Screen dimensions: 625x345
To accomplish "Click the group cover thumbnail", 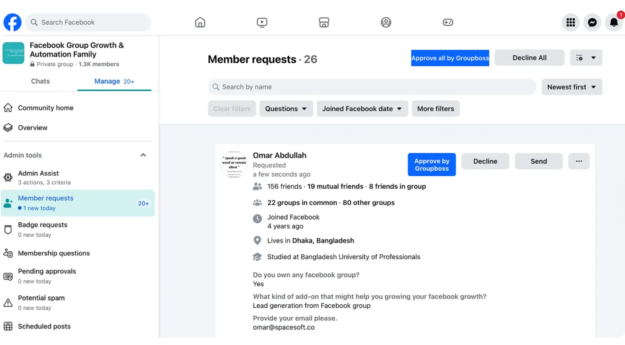I will 13,53.
